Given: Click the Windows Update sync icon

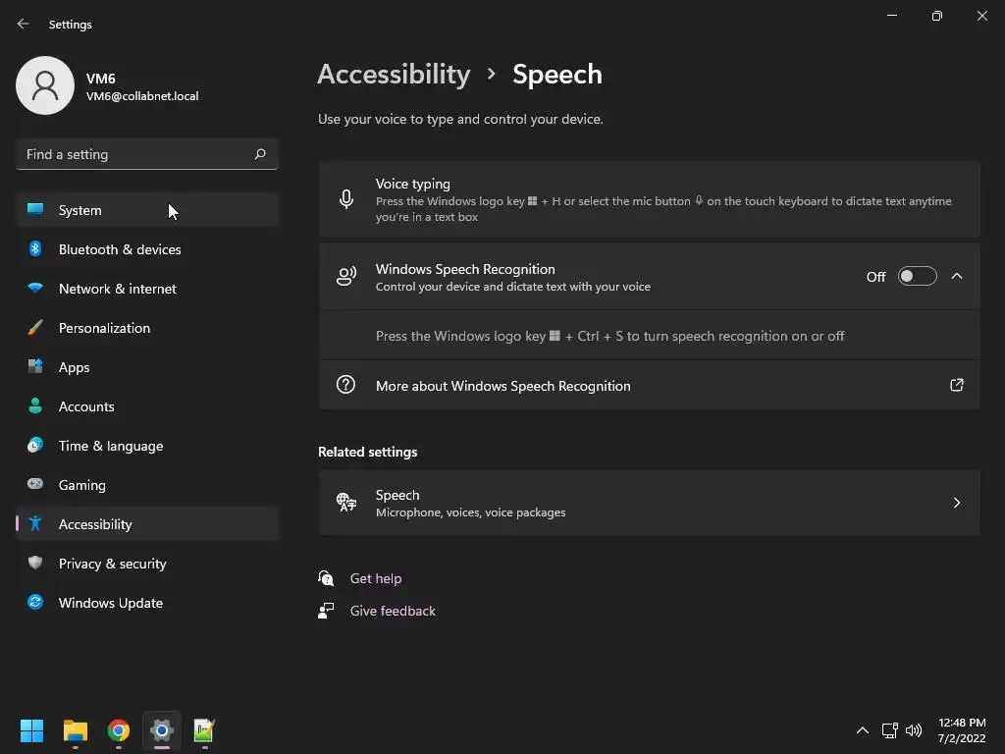Looking at the screenshot, I should (35, 602).
